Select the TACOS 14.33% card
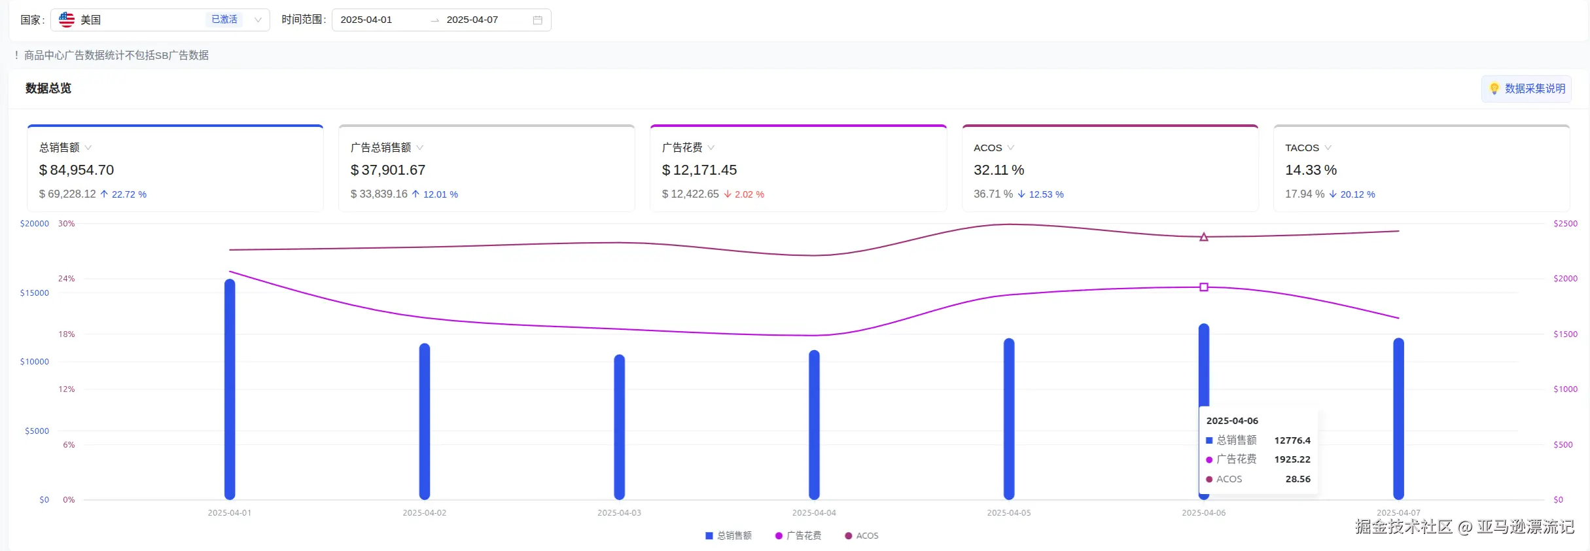 coord(1422,168)
